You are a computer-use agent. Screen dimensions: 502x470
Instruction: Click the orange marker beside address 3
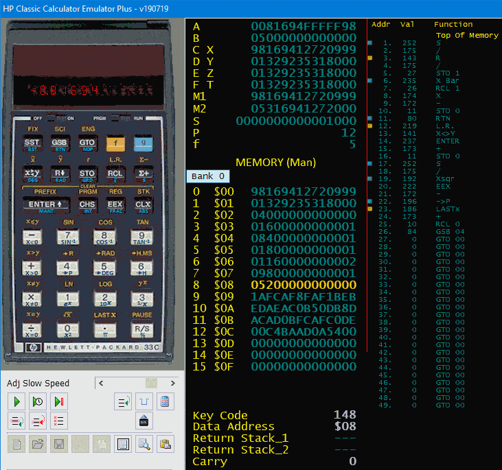point(369,58)
